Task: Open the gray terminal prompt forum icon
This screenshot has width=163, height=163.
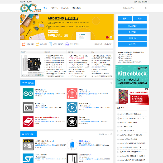Action: coord(28,108)
